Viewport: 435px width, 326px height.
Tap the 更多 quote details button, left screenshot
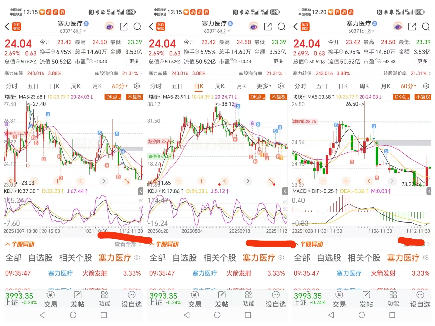(x=134, y=61)
